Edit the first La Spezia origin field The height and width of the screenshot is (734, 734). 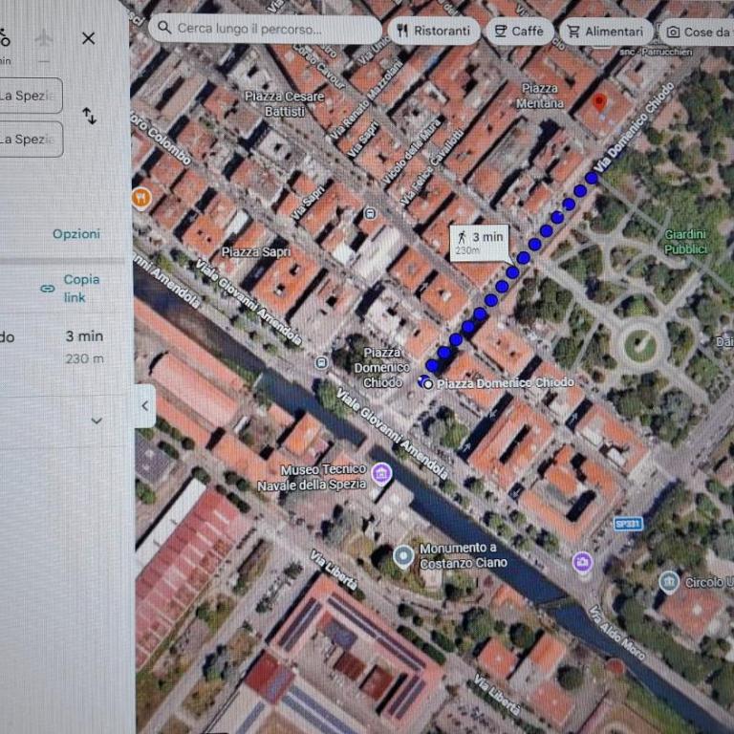tap(30, 96)
